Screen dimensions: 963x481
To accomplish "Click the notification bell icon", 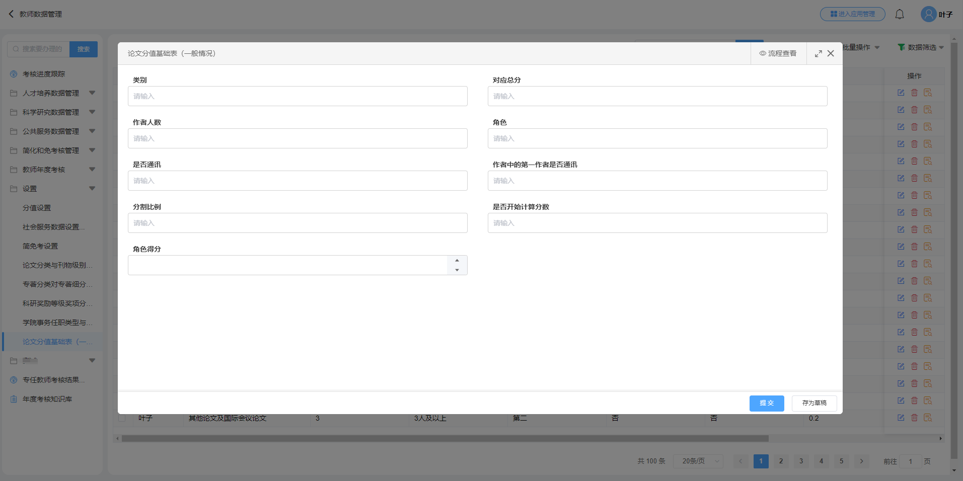I will pyautogui.click(x=899, y=14).
